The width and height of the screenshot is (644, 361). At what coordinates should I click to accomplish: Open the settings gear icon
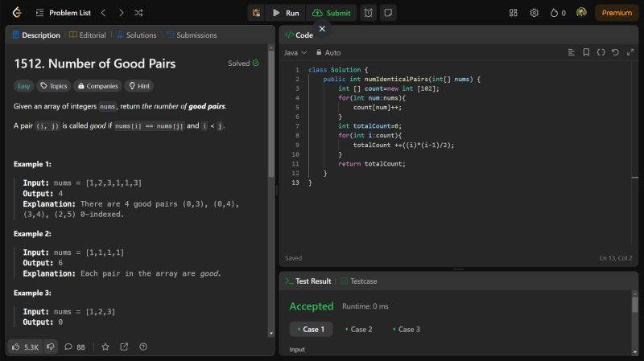point(534,13)
